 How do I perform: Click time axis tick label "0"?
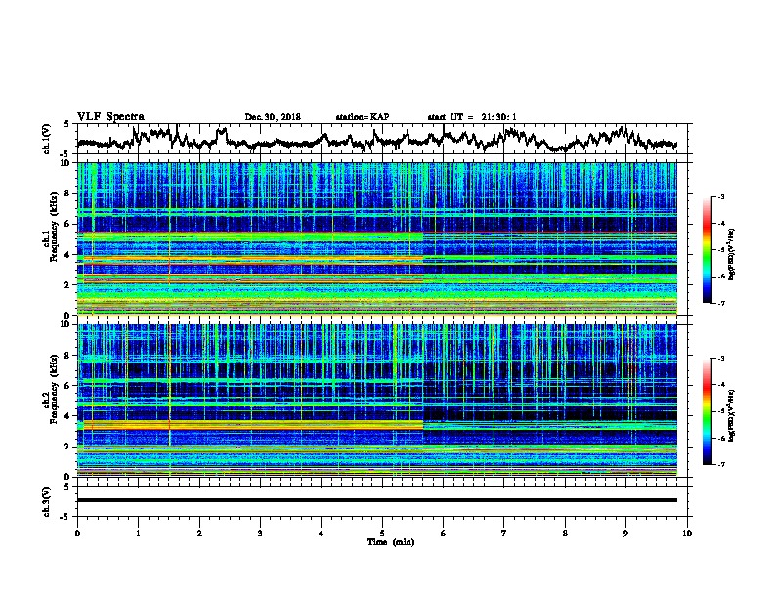click(x=77, y=534)
